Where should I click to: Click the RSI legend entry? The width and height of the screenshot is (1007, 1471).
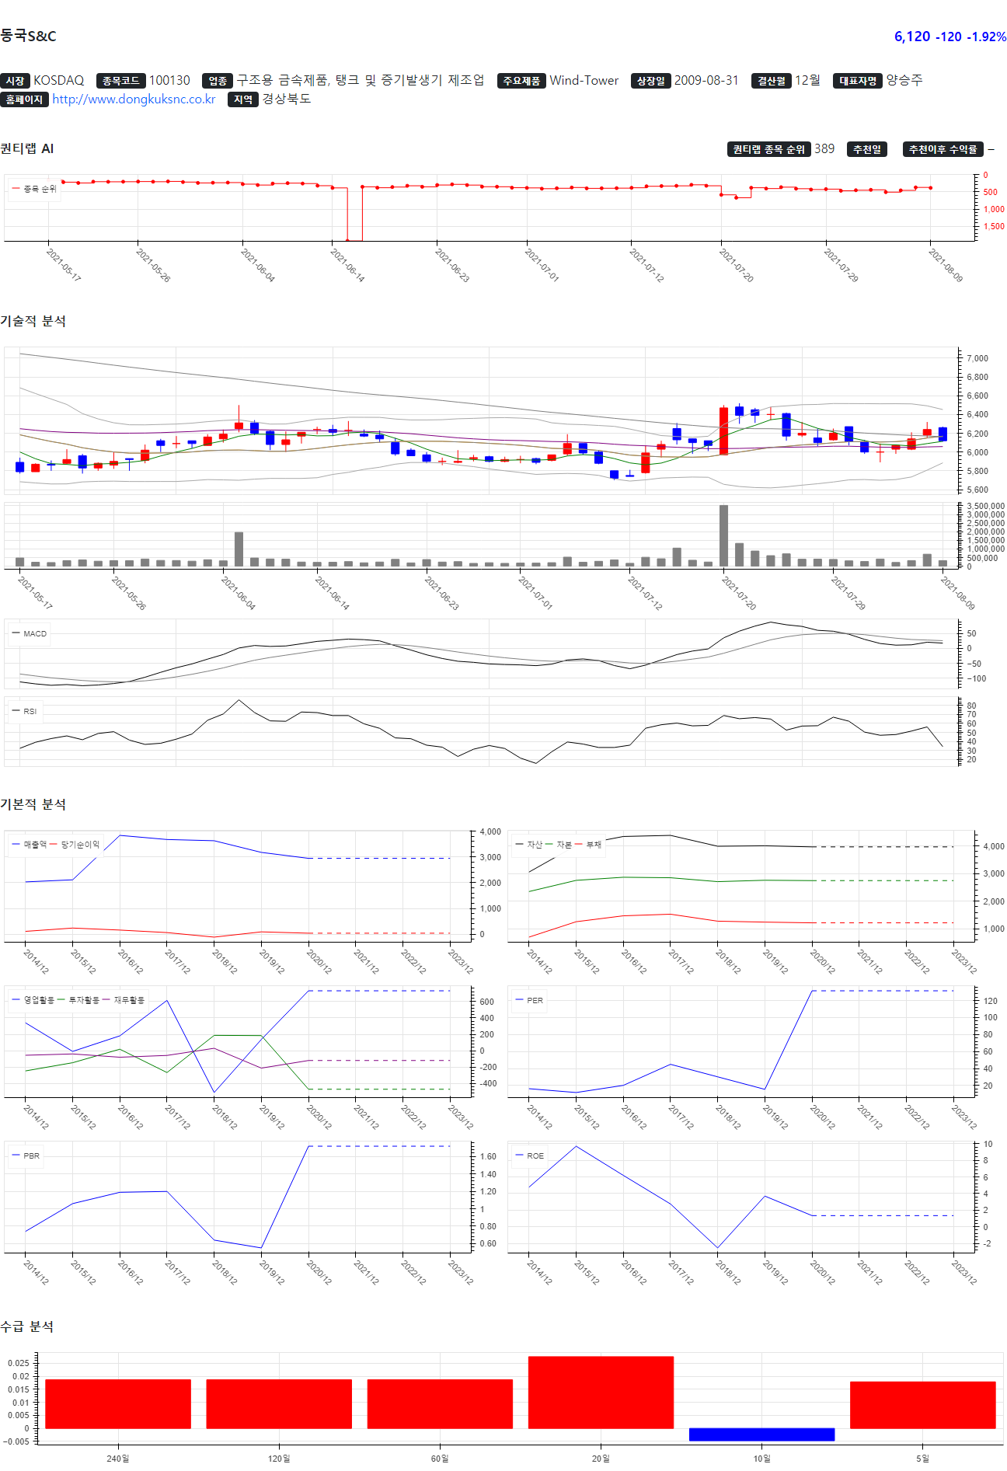(24, 712)
